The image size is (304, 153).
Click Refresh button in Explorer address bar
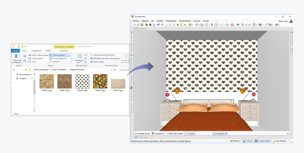(115, 70)
